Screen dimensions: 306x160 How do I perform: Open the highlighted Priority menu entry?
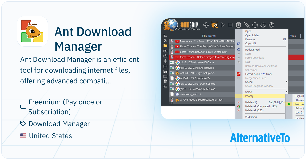click(x=260, y=96)
